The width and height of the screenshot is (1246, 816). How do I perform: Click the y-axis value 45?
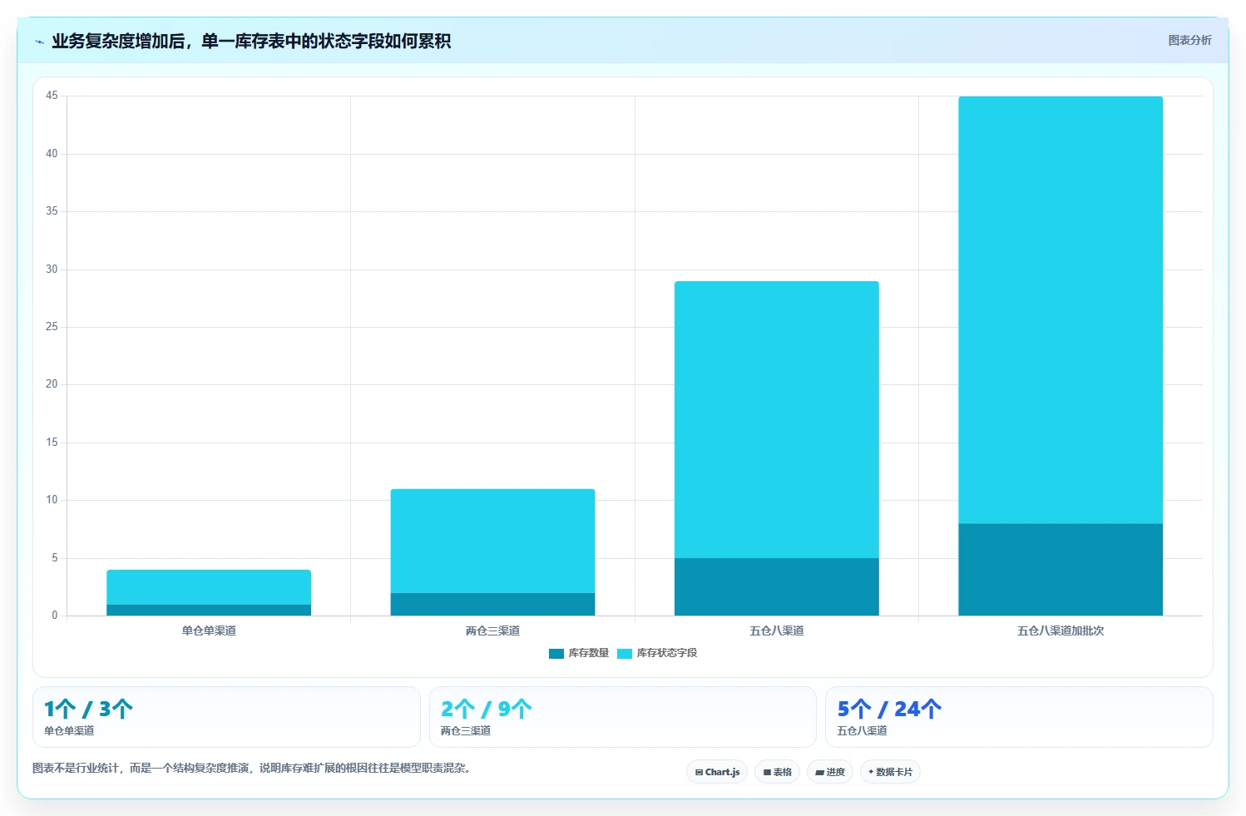pos(52,96)
